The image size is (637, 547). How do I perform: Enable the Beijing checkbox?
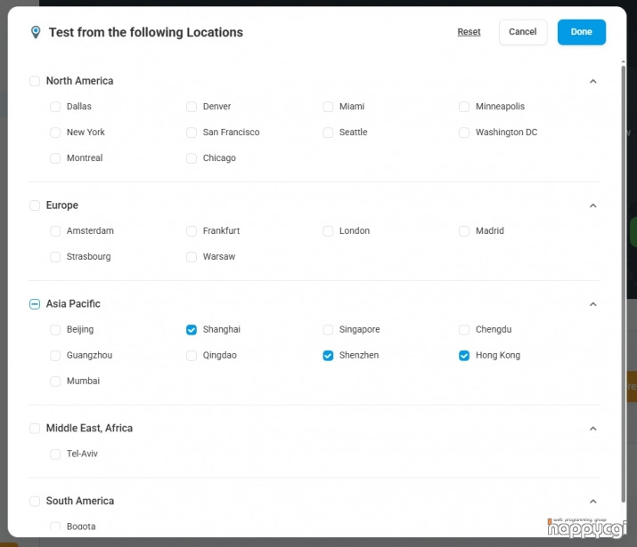click(x=55, y=330)
